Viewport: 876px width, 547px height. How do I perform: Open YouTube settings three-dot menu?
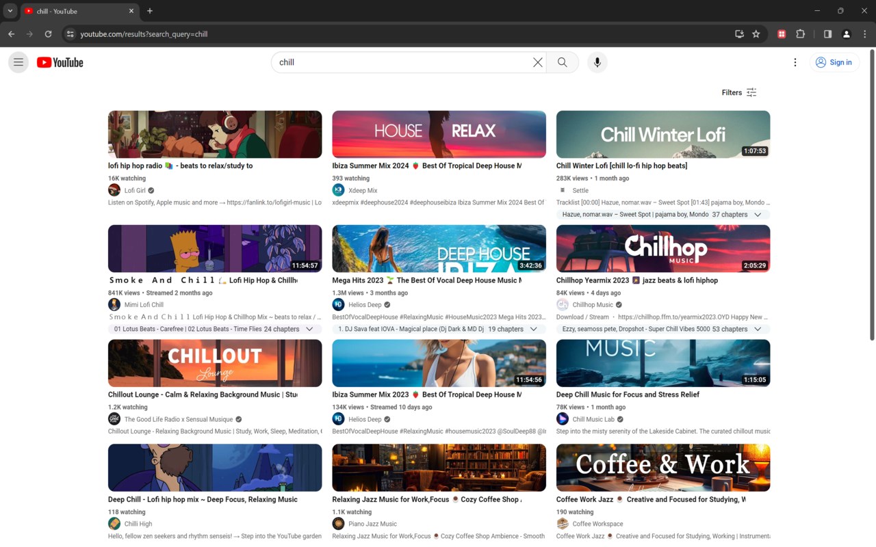[x=795, y=62]
